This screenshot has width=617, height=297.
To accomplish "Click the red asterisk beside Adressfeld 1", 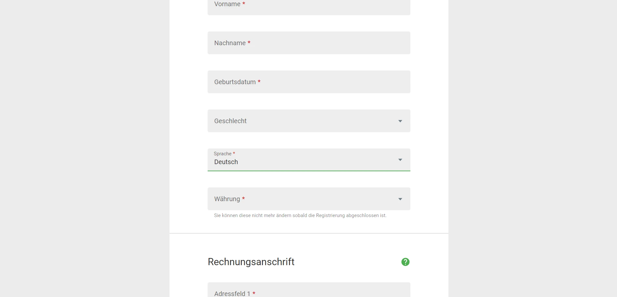I will point(254,293).
